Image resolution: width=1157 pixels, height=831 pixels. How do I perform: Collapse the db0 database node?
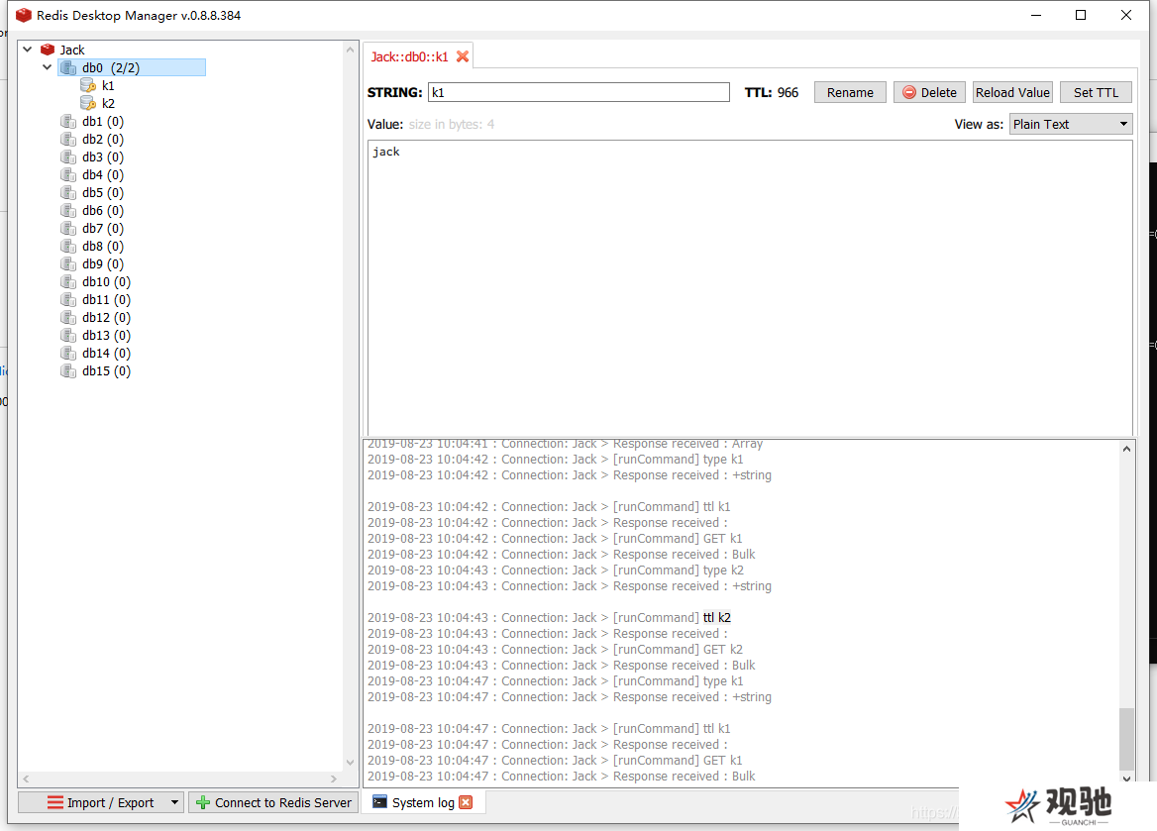click(48, 67)
